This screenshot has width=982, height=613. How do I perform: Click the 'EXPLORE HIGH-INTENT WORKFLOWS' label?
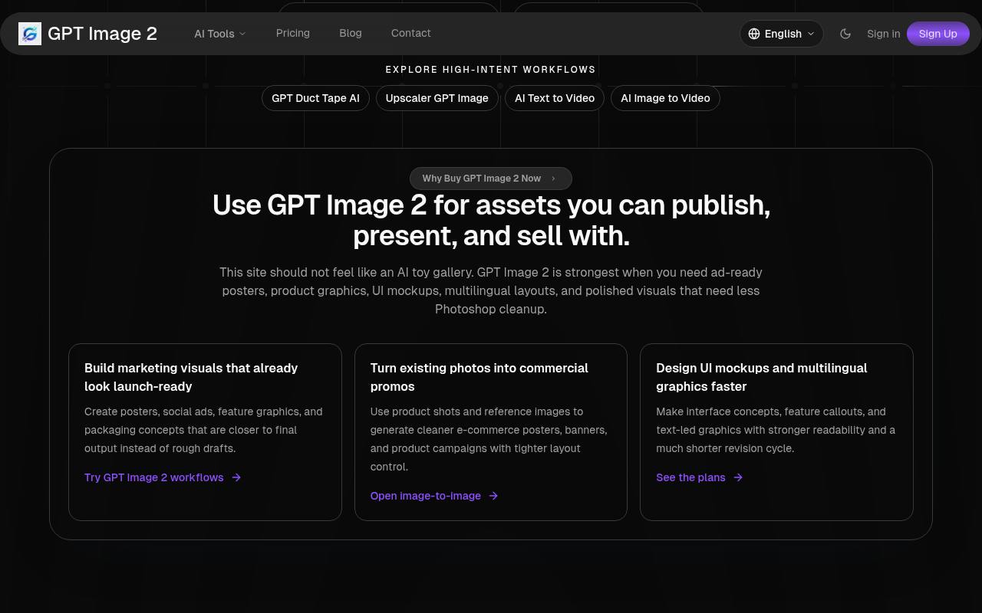491,70
